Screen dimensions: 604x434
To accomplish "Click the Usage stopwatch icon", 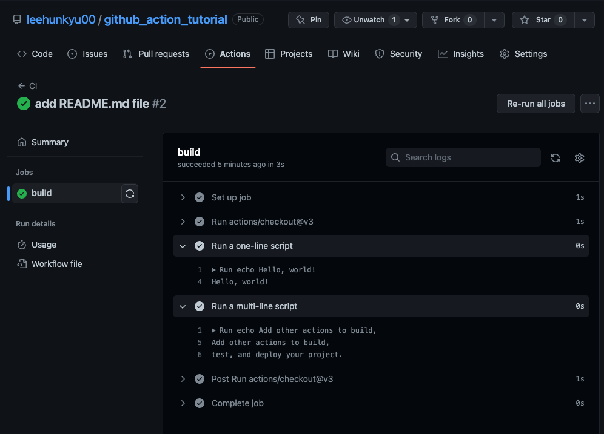I will pyautogui.click(x=22, y=245).
